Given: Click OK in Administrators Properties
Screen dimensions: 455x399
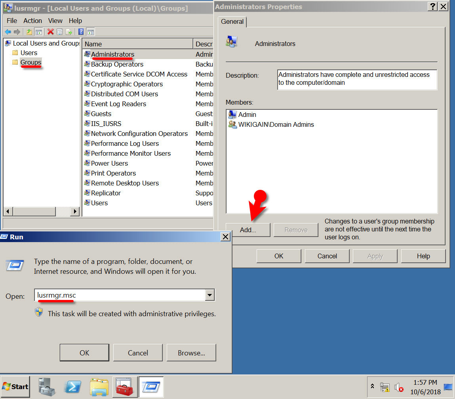Looking at the screenshot, I should 278,256.
